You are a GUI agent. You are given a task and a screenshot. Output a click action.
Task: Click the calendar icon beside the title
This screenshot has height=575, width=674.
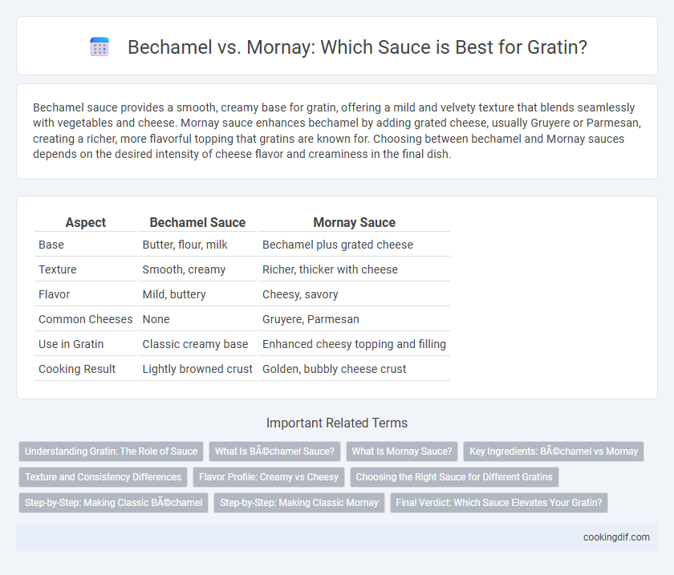[99, 47]
